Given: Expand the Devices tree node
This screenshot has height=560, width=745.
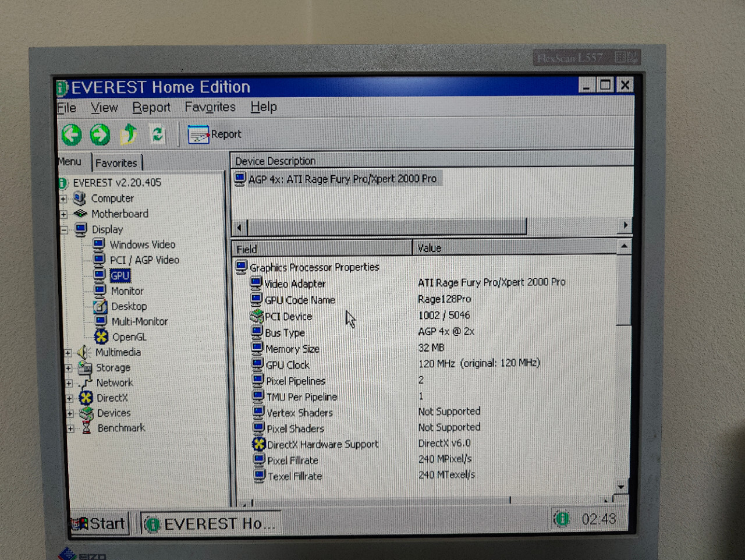Looking at the screenshot, I should point(70,414).
